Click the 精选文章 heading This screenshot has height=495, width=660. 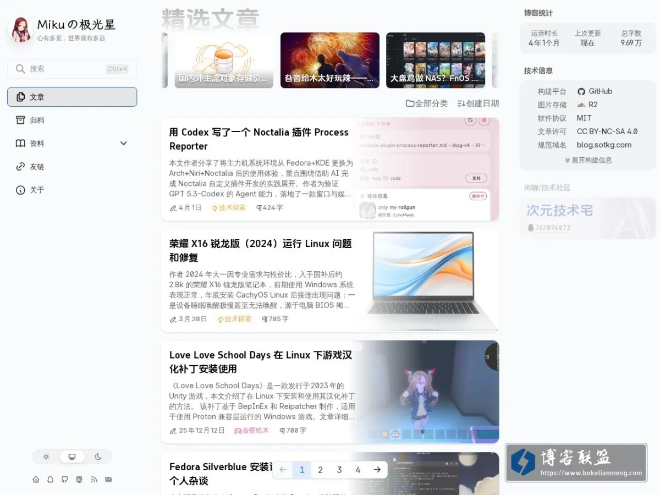click(x=210, y=19)
